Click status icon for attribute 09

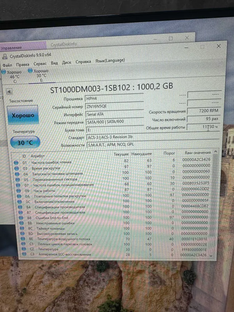[x=19, y=191]
